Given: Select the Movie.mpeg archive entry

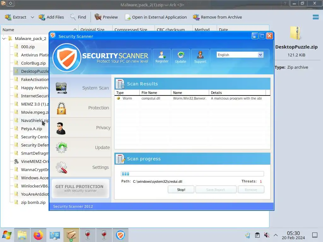Looking at the screenshot, I should [31, 112].
